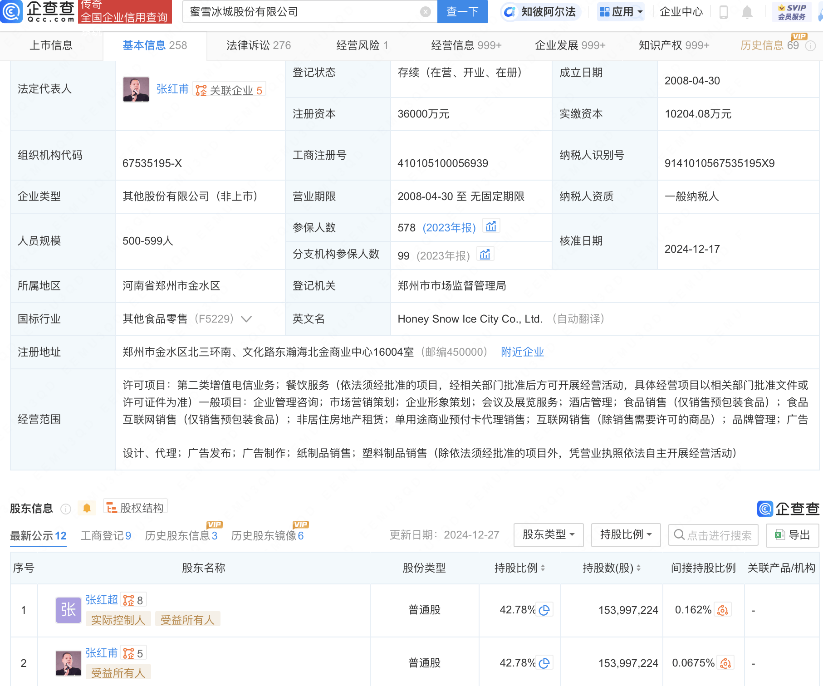
Task: Switch to 工商登记 9 tab
Action: click(106, 536)
